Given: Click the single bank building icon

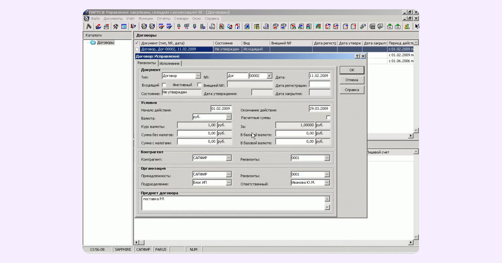Looking at the screenshot, I should [x=372, y=26].
